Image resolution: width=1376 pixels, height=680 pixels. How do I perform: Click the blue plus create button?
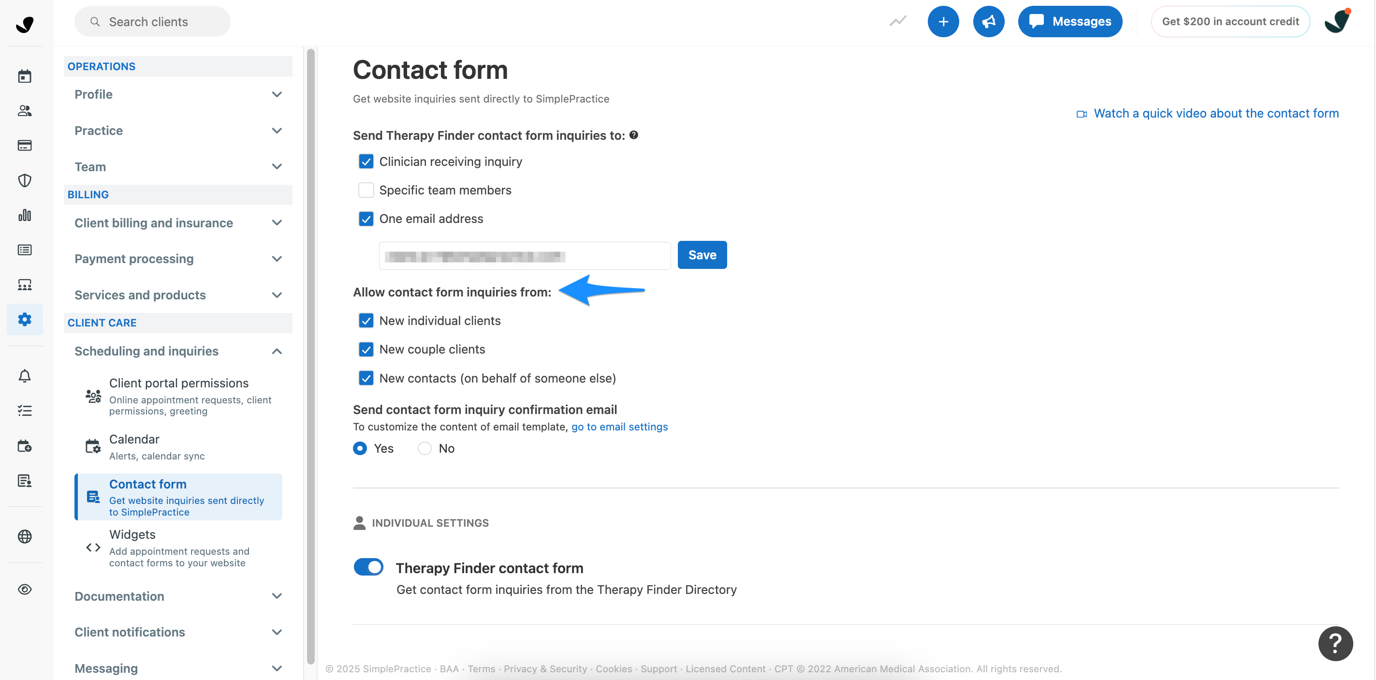pyautogui.click(x=943, y=21)
